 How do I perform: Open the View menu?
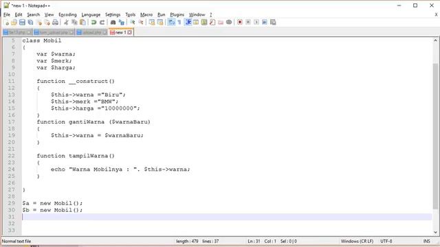point(49,14)
